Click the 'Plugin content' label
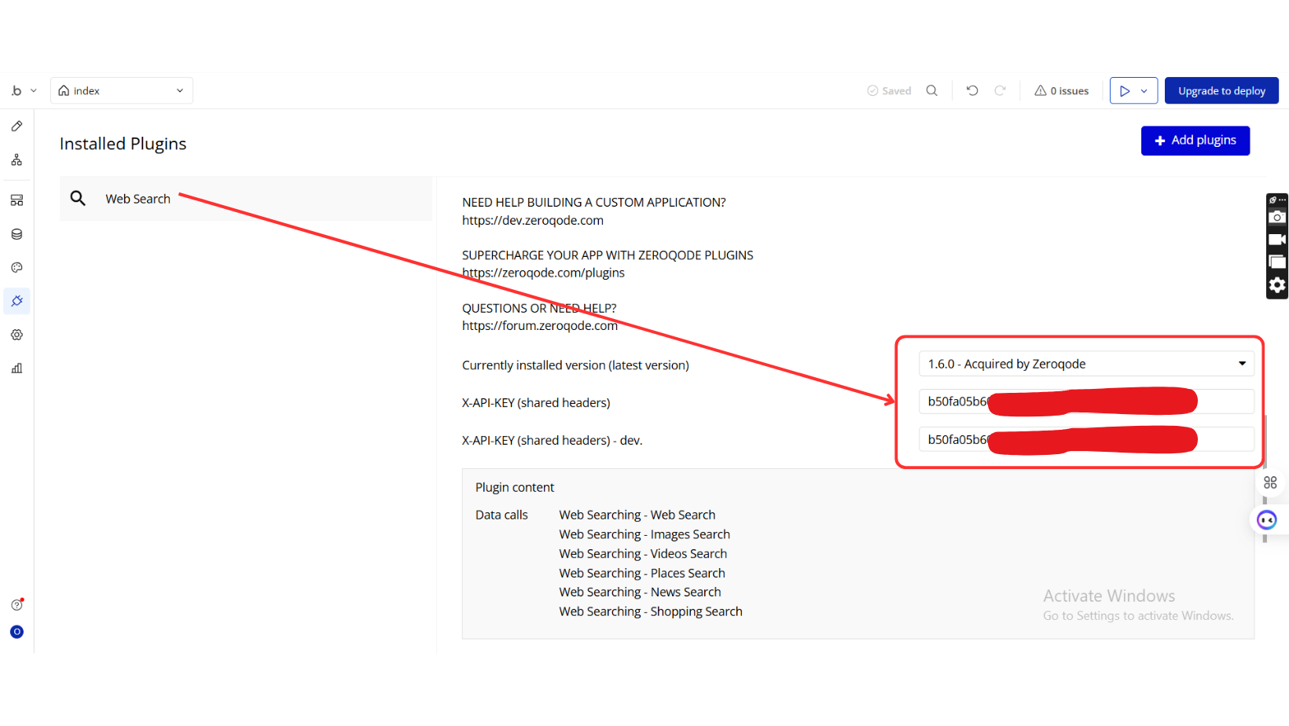This screenshot has width=1289, height=726. point(515,487)
